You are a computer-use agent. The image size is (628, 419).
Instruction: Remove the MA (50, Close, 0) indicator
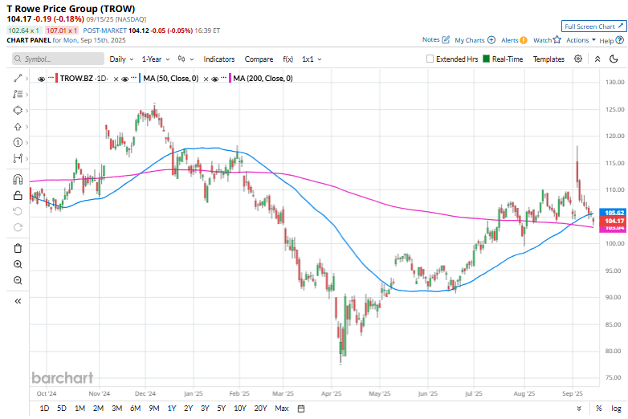pos(206,79)
